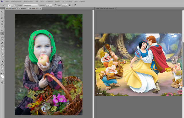Select the Healing Brush tool

coord(2,31)
